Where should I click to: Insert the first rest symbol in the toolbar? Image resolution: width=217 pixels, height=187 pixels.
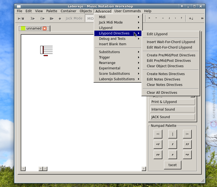(149, 18)
